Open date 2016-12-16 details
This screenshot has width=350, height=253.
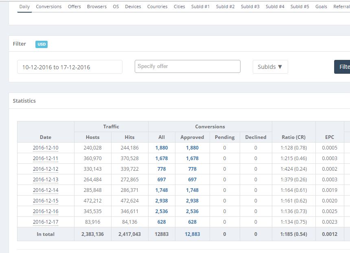pos(46,211)
